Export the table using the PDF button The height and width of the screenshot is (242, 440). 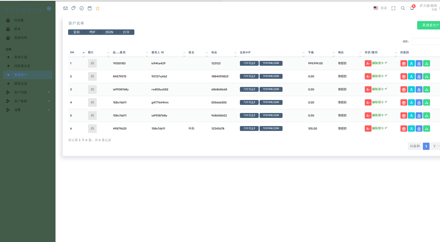(x=92, y=32)
